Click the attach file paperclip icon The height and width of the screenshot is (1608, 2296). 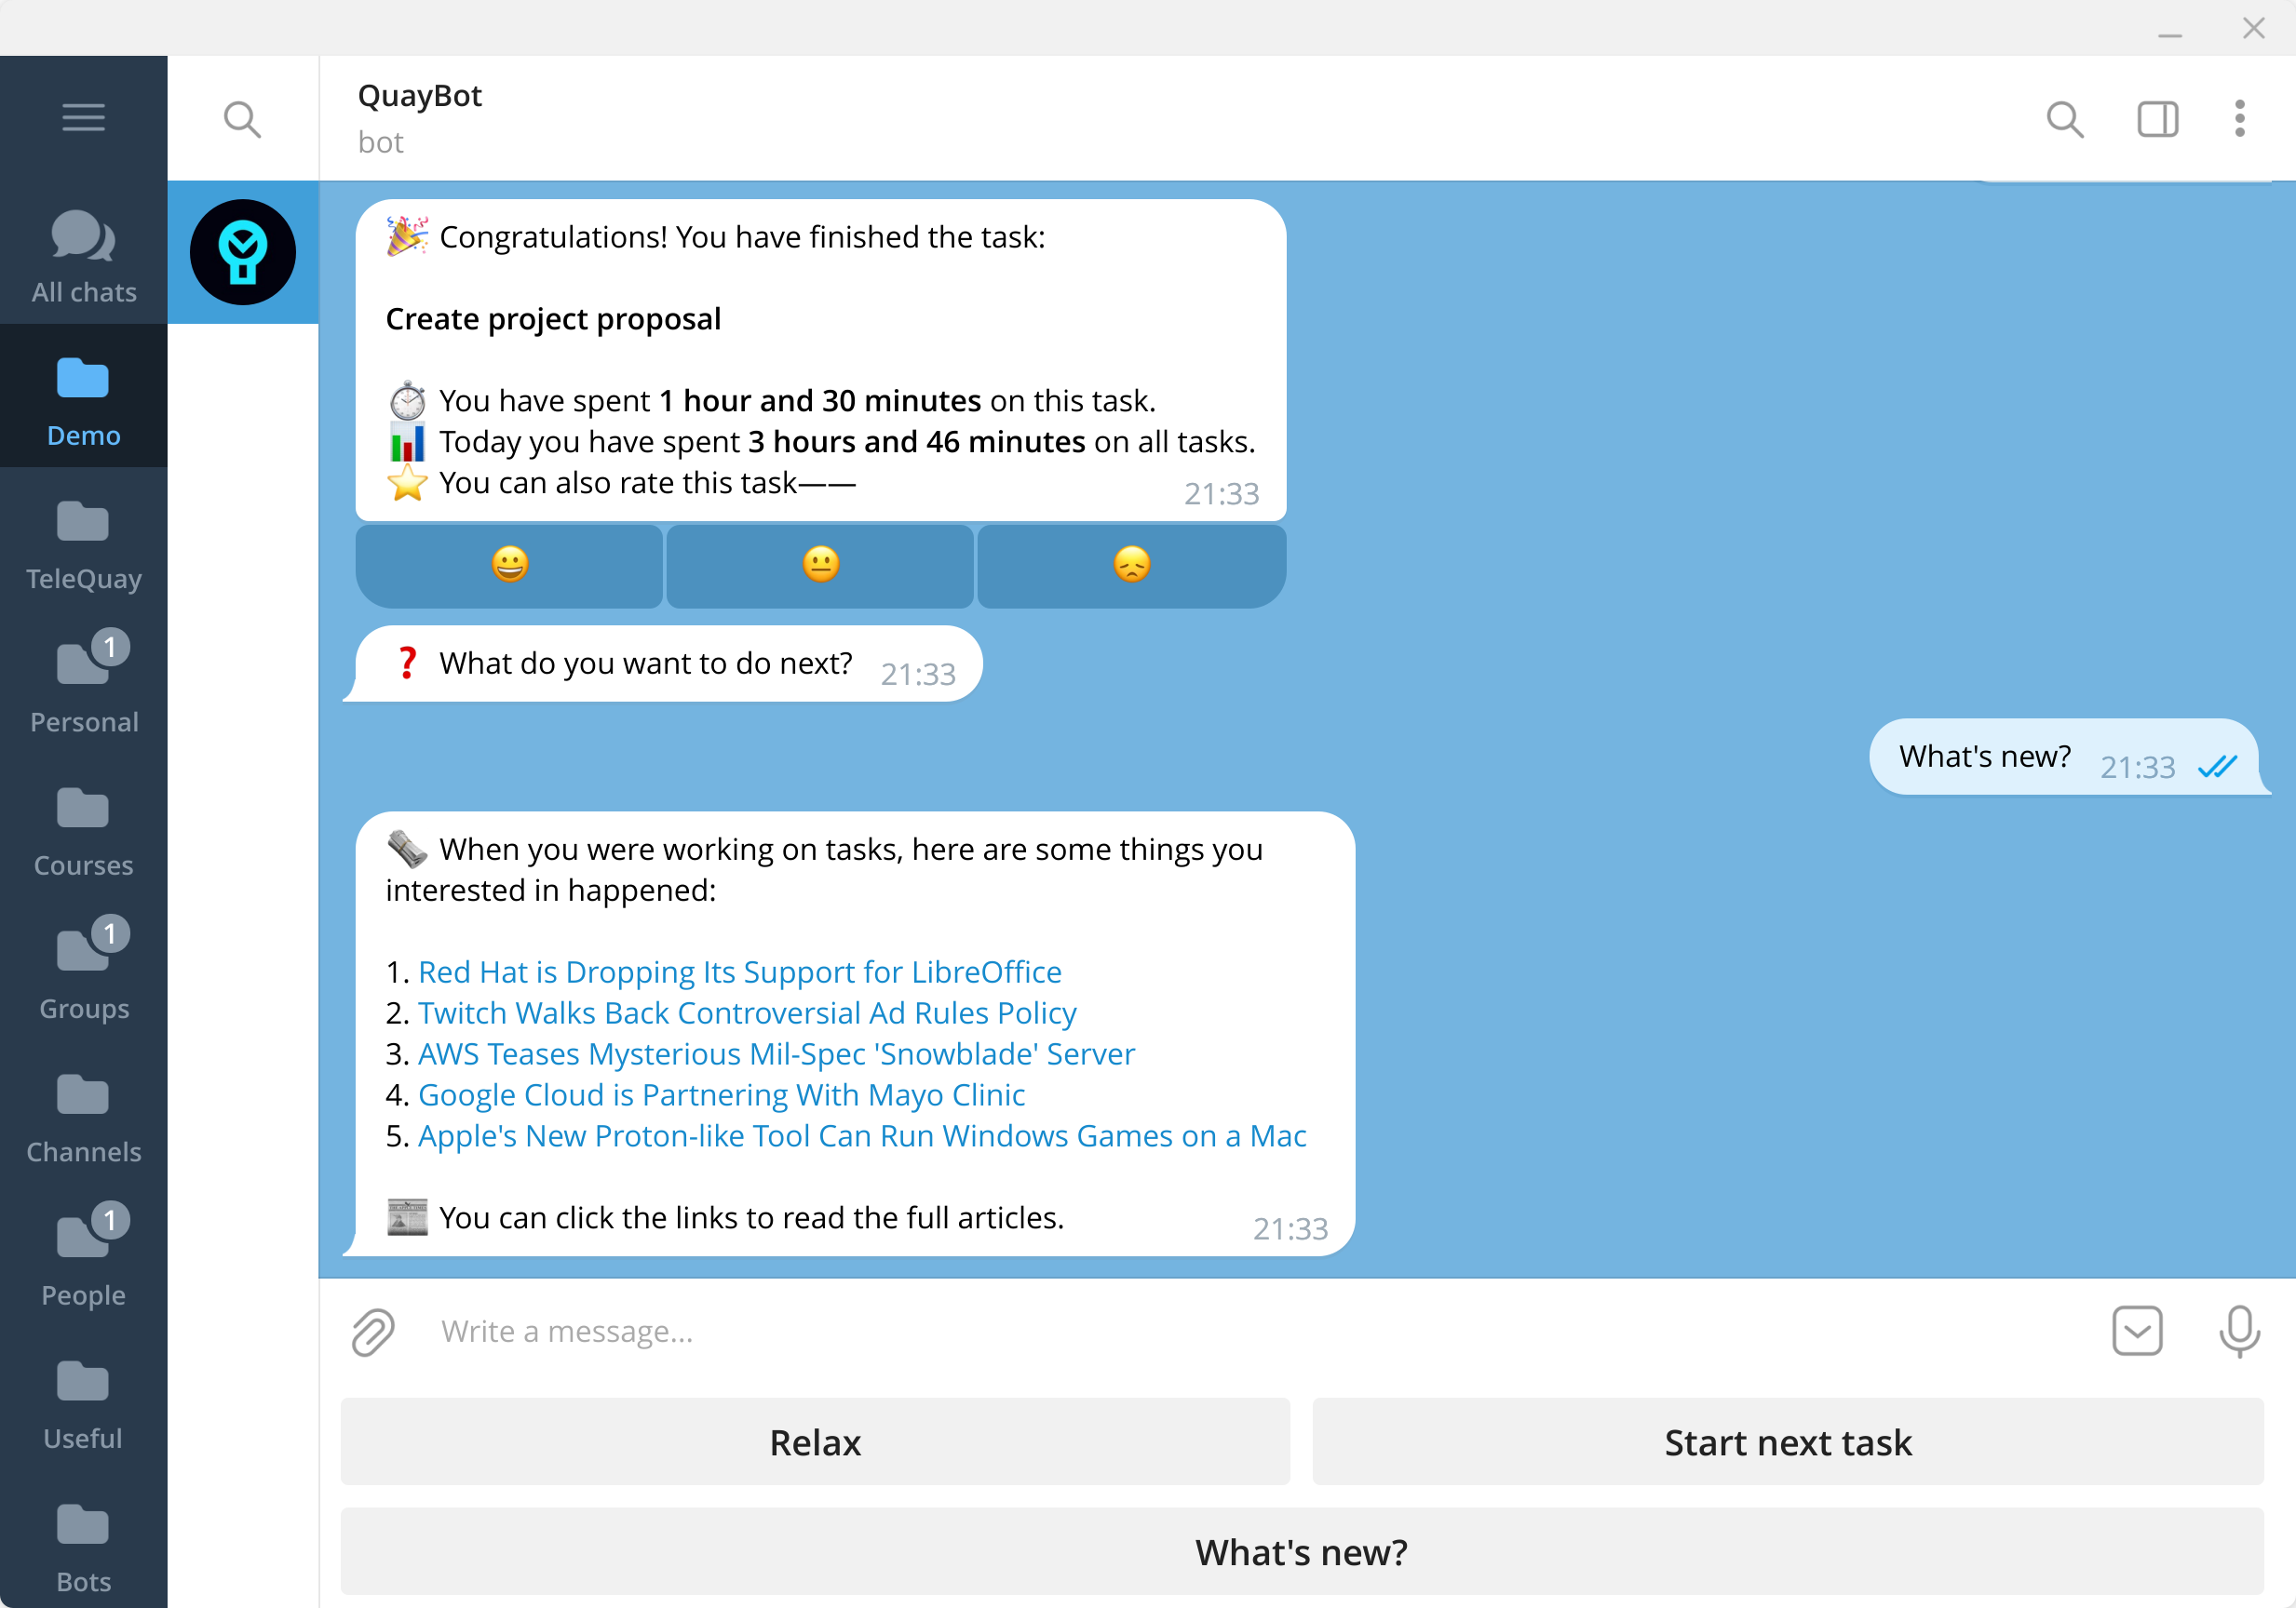tap(373, 1332)
